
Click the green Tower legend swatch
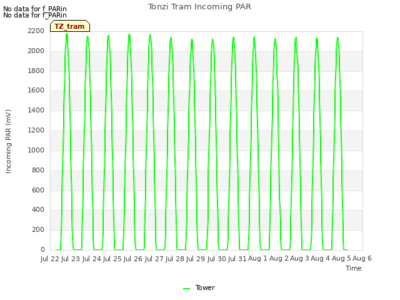pos(186,289)
